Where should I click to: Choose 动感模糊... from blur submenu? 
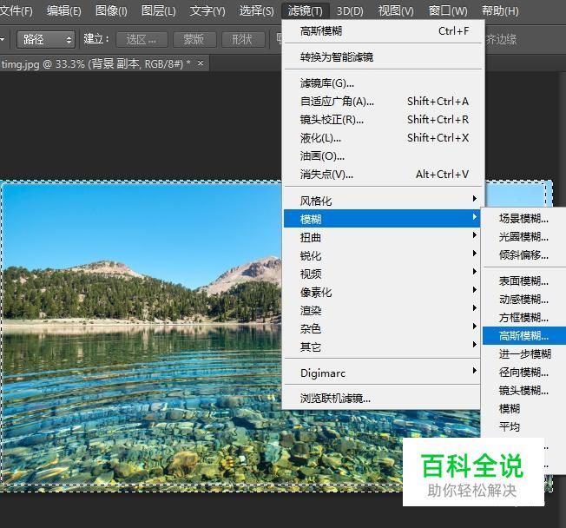(524, 299)
